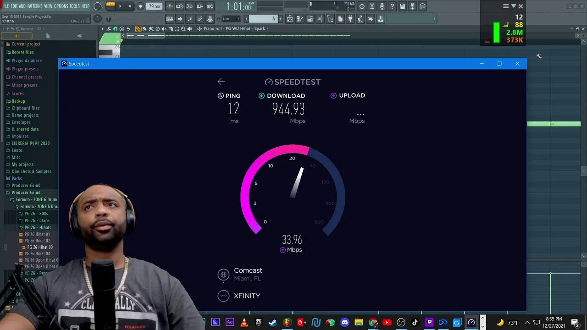587x330 pixels.
Task: Open the mixer view icon
Action: (x=320, y=19)
